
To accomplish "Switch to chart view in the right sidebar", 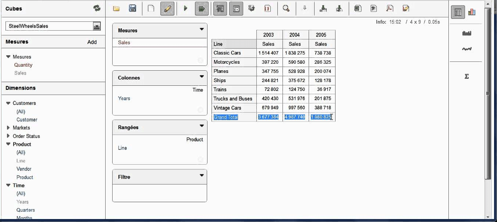I will click(473, 12).
